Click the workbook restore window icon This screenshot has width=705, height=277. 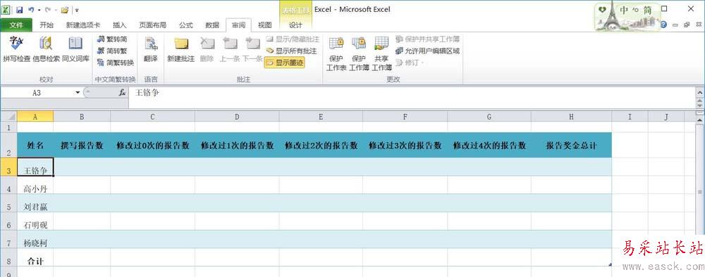(687, 25)
